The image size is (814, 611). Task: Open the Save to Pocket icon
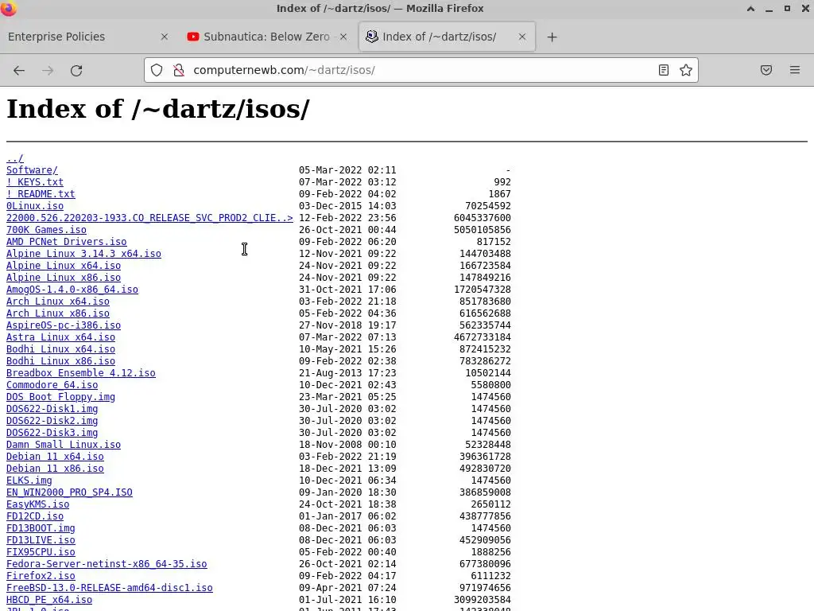point(766,70)
